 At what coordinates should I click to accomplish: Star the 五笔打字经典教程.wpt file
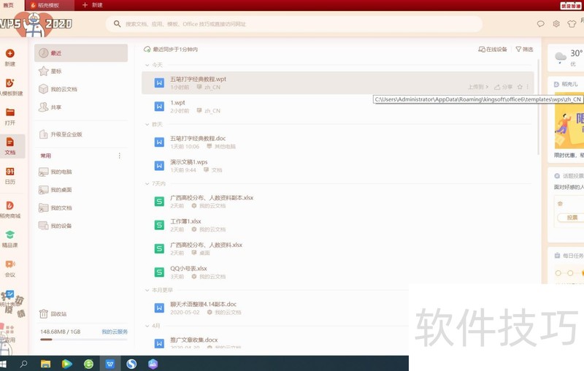point(520,87)
